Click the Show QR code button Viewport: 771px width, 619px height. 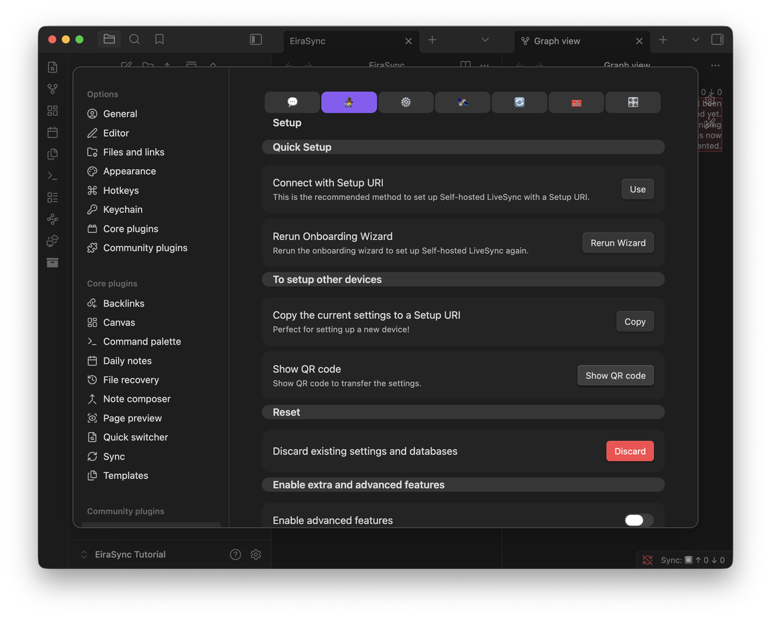click(616, 375)
